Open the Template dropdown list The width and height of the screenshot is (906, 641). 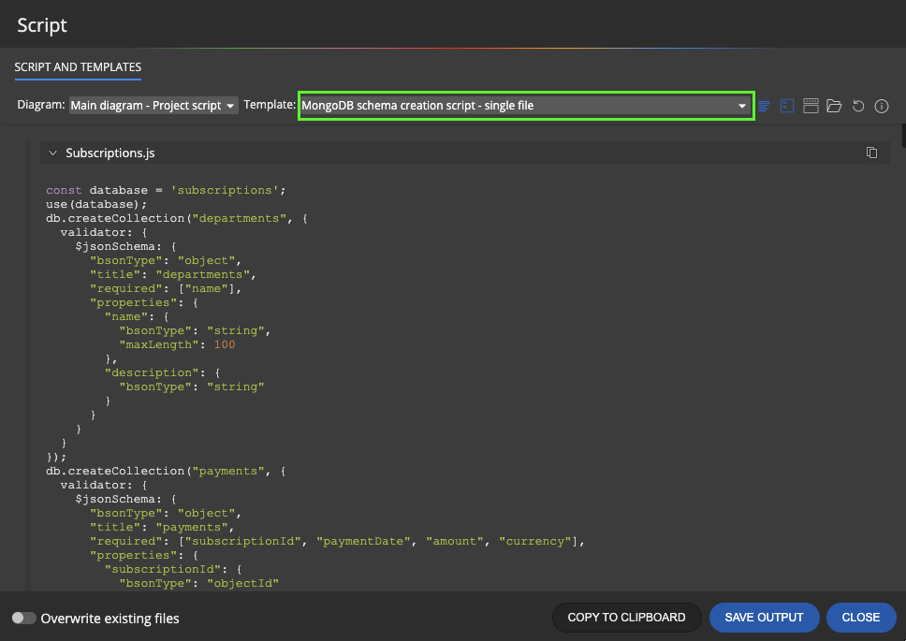(525, 106)
